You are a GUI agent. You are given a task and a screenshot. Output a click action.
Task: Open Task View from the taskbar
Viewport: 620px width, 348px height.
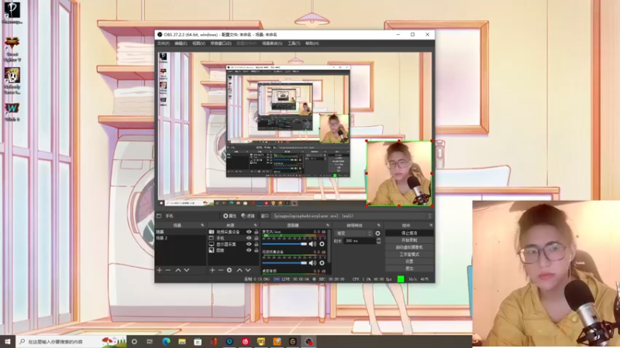[150, 342]
